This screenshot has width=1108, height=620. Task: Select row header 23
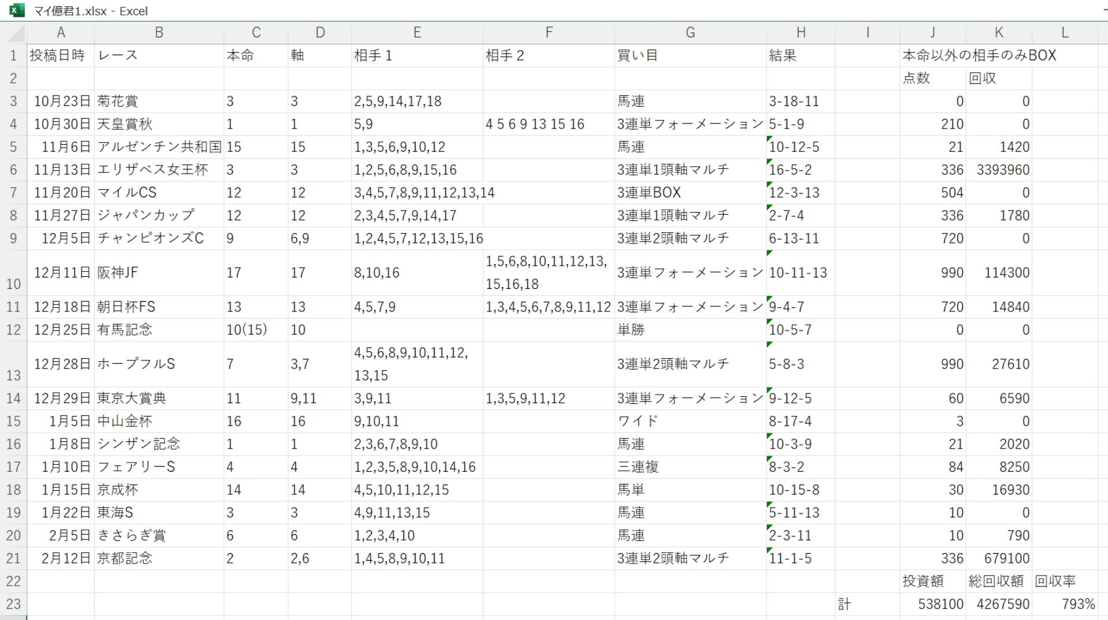(x=13, y=604)
